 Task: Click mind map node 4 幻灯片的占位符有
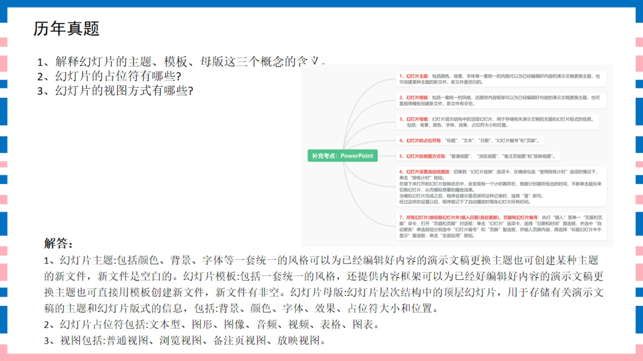[x=470, y=140]
